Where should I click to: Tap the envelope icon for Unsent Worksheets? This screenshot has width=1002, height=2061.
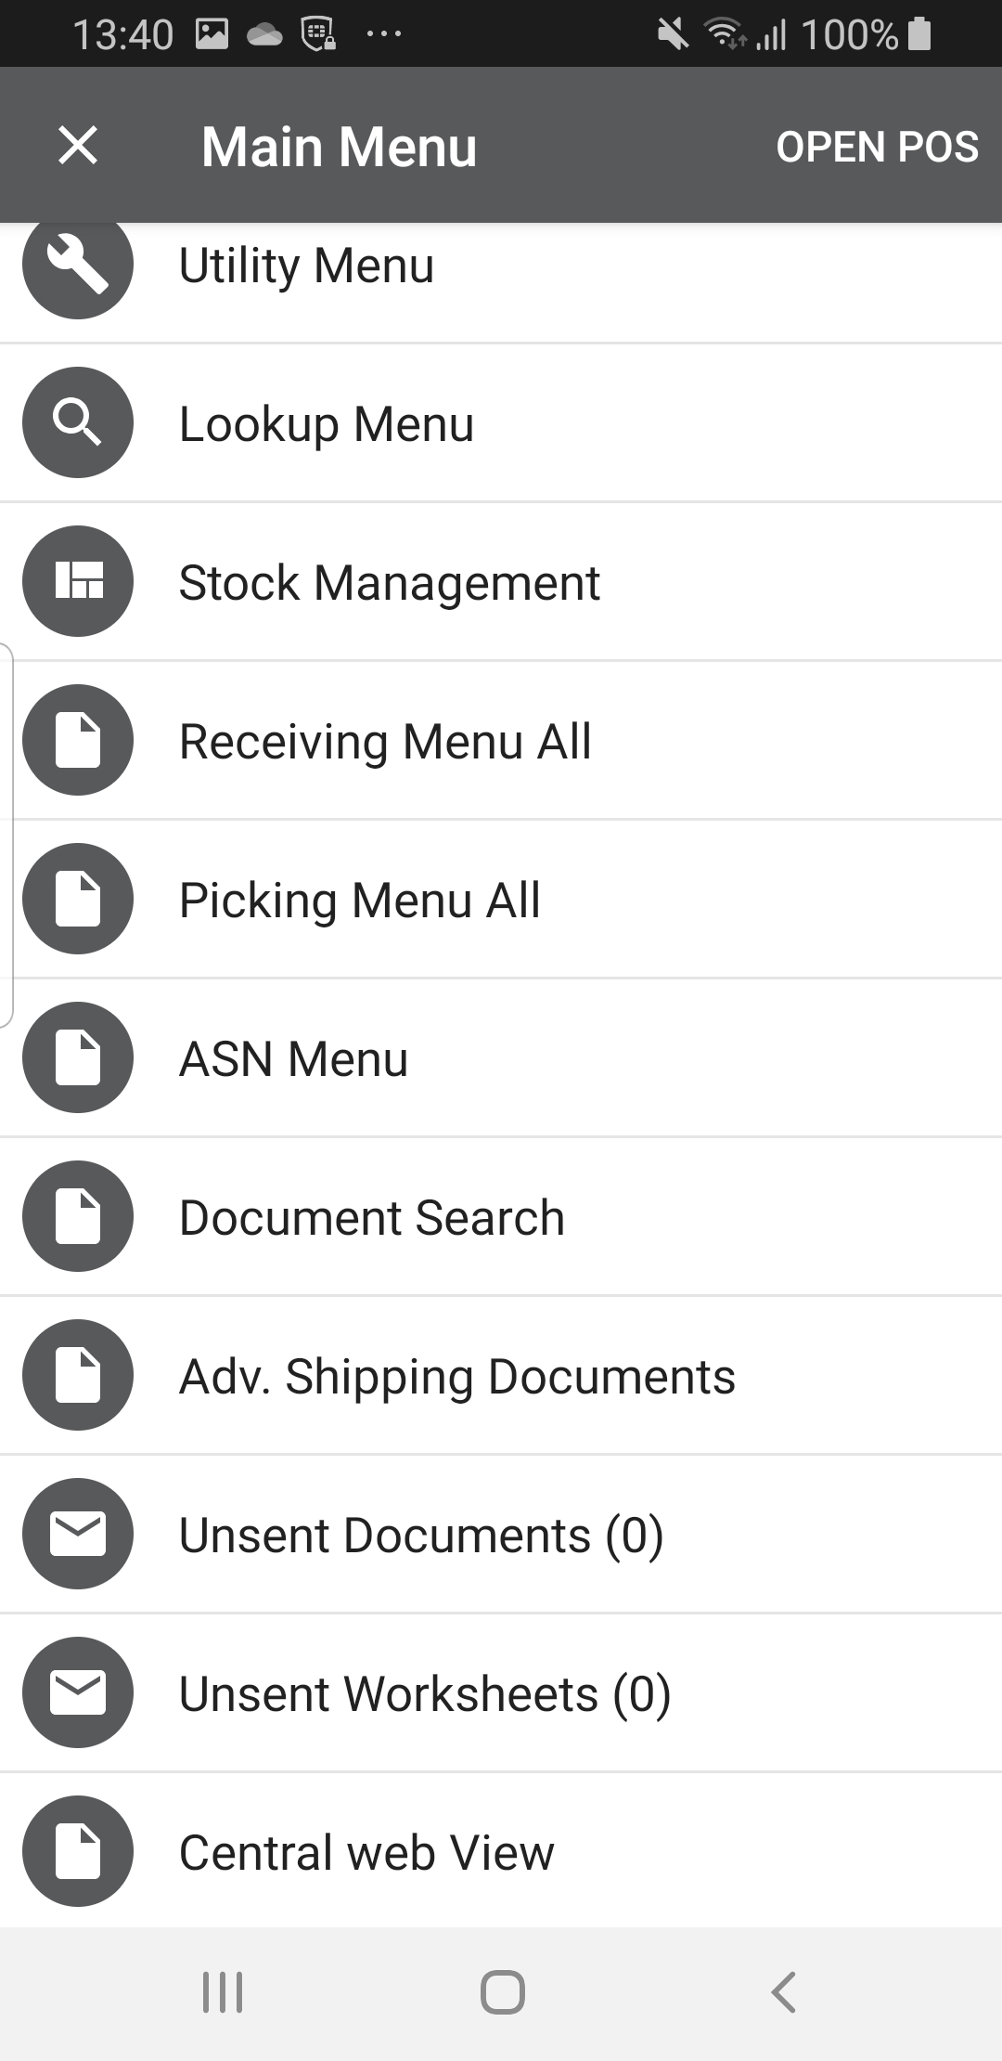(78, 1692)
